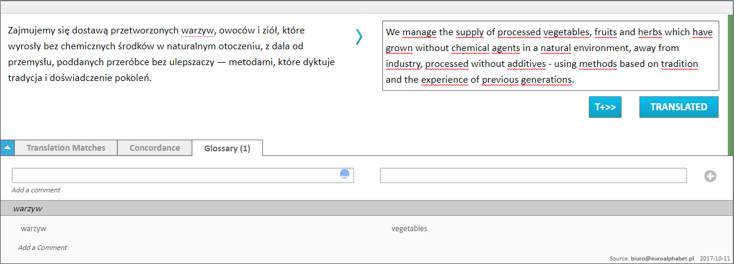Click the 'vegetables' glossary translation entry

click(x=409, y=229)
